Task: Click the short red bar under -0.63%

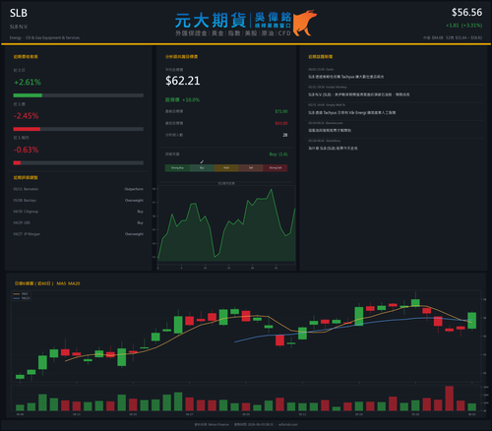Action: [17, 163]
